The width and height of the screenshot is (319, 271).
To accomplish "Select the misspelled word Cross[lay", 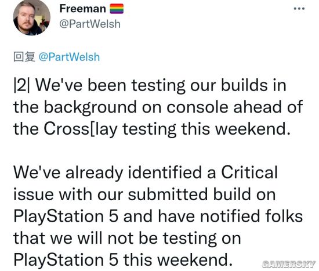I will (x=81, y=129).
